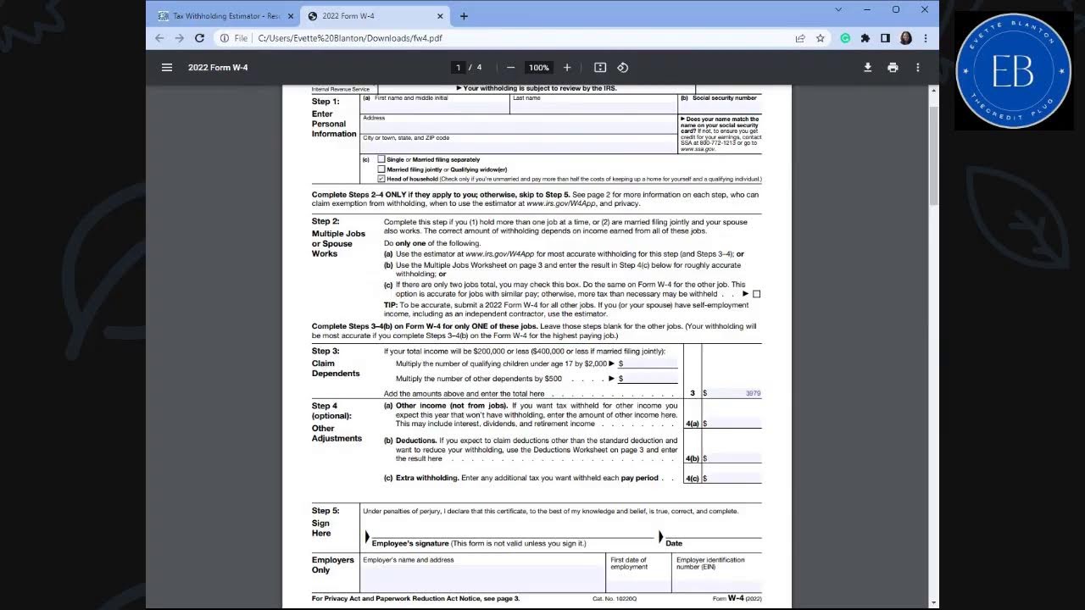Click the Last name field
1085x610 pixels.
pos(593,108)
